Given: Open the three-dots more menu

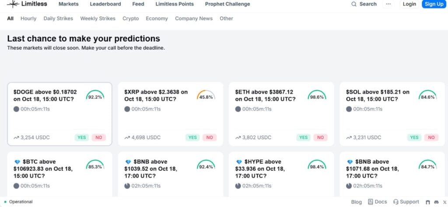Looking at the screenshot, I should [388, 4].
